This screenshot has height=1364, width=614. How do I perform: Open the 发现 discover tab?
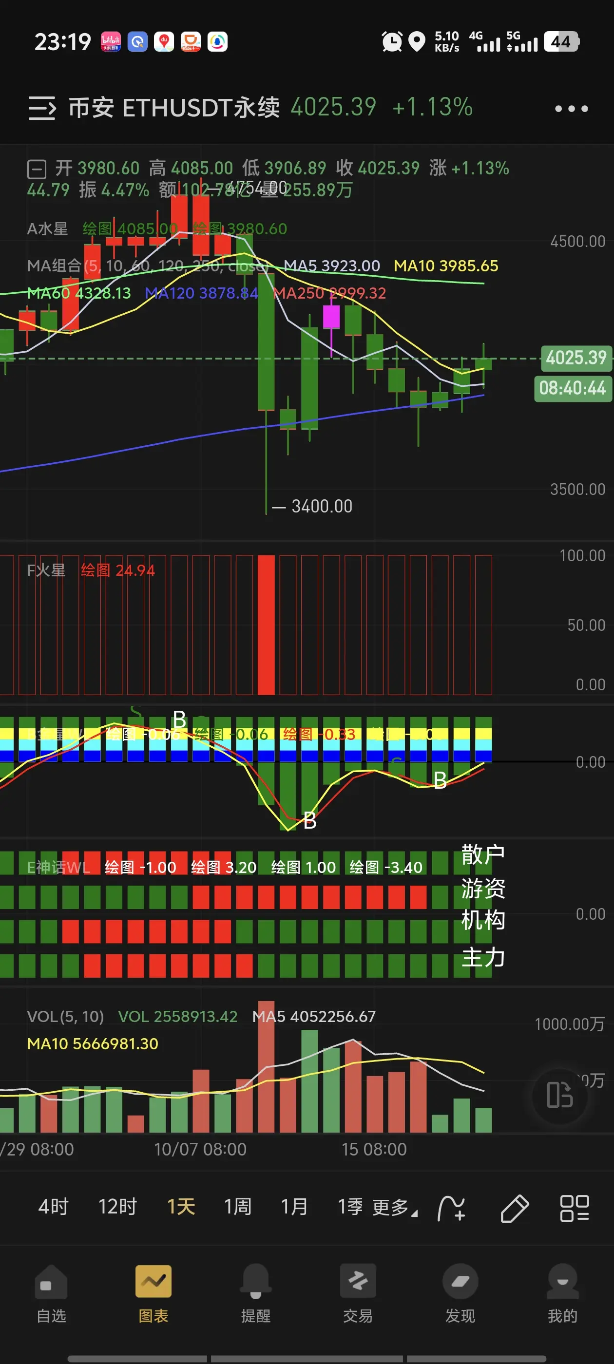460,1294
